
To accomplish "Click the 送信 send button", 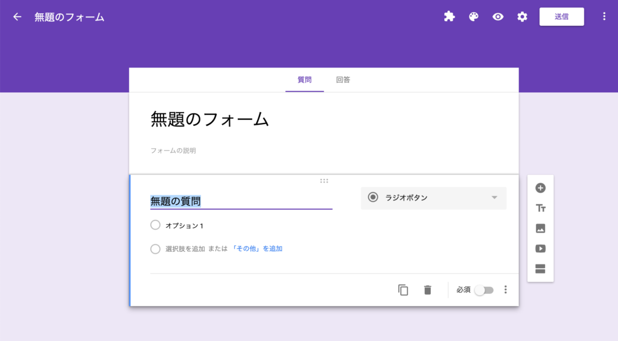I will point(562,16).
